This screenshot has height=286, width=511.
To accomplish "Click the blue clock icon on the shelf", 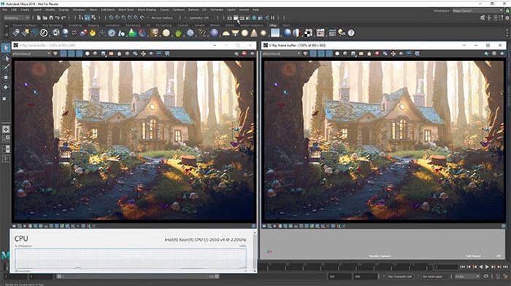I will click(112, 33).
